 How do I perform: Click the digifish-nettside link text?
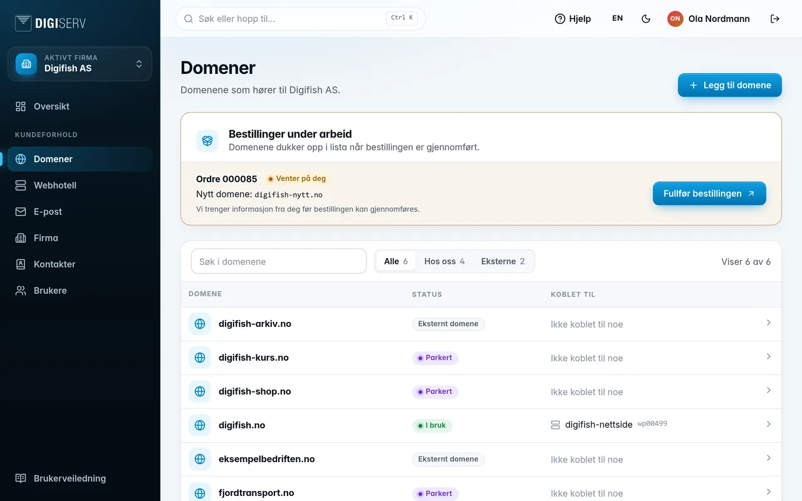click(x=599, y=425)
